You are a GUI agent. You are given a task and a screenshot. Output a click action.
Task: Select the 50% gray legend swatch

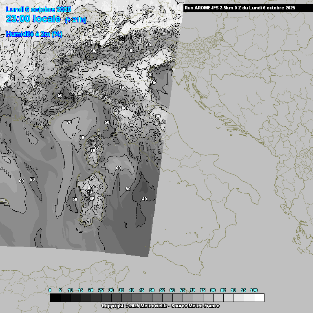[x=157, y=298]
